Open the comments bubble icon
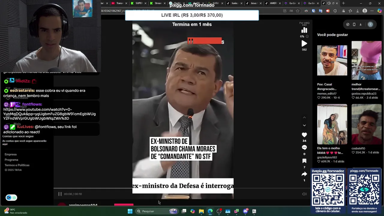This screenshot has width=384, height=216. [x=304, y=148]
